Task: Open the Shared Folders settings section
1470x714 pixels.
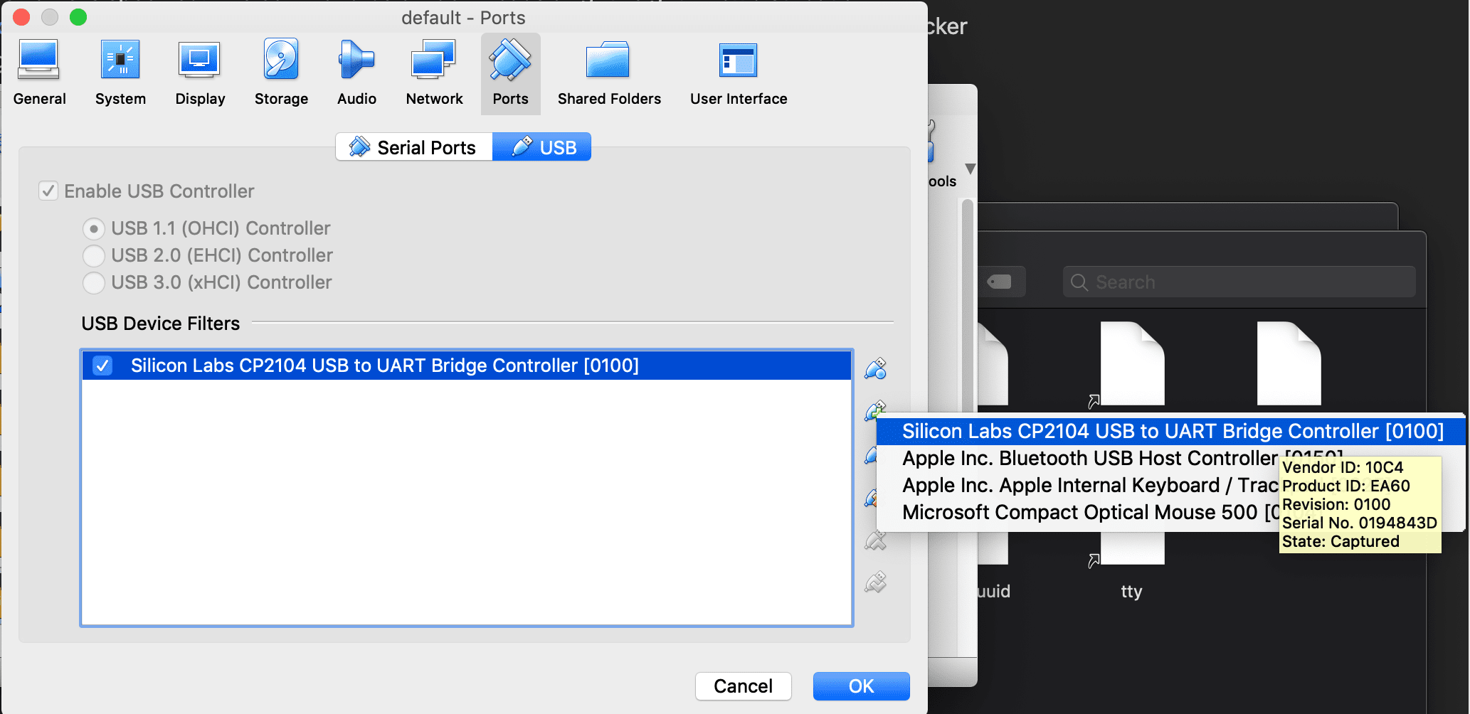Action: point(609,73)
